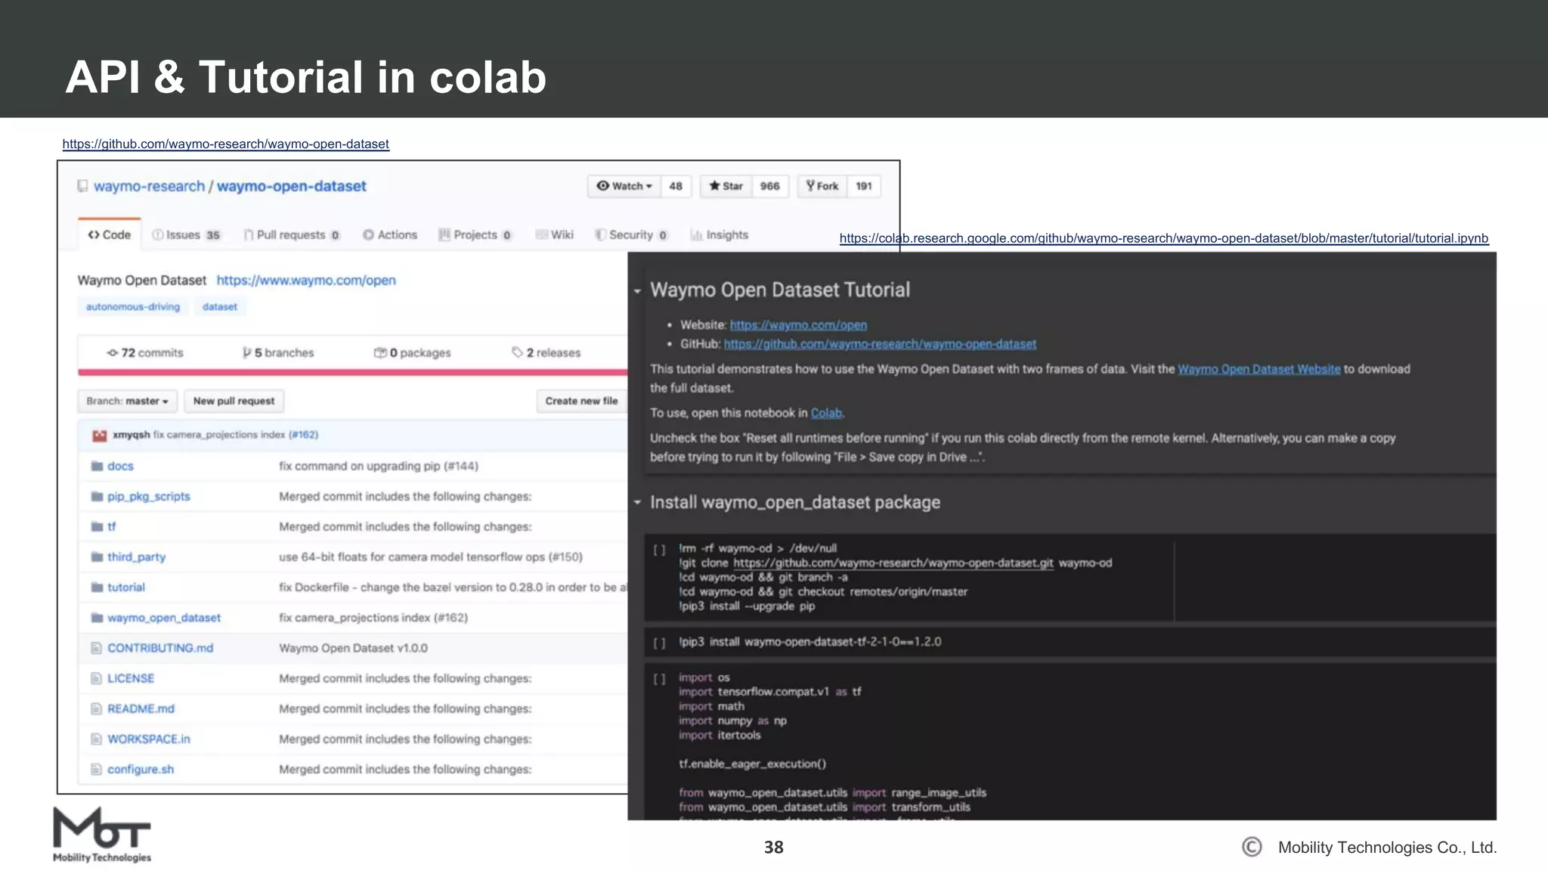
Task: View the 72 commits history
Action: [x=145, y=353]
